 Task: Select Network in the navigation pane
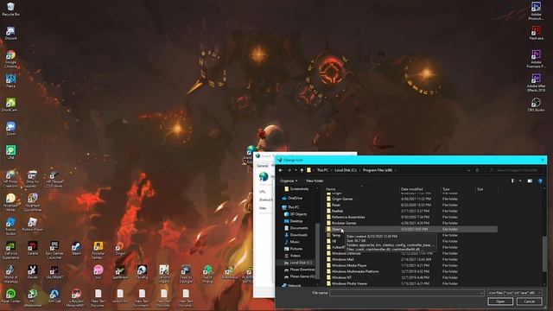[x=291, y=285]
